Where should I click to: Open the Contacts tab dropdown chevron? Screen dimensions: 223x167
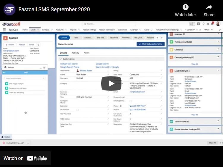[x=52, y=30]
